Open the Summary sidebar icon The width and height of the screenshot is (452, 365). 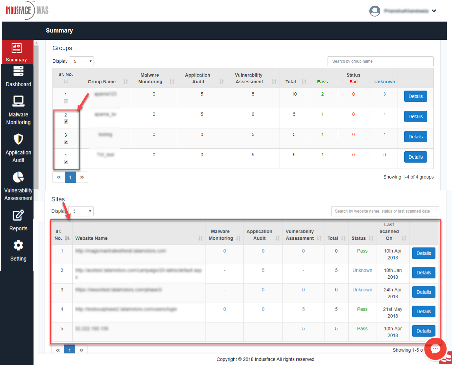[x=17, y=48]
